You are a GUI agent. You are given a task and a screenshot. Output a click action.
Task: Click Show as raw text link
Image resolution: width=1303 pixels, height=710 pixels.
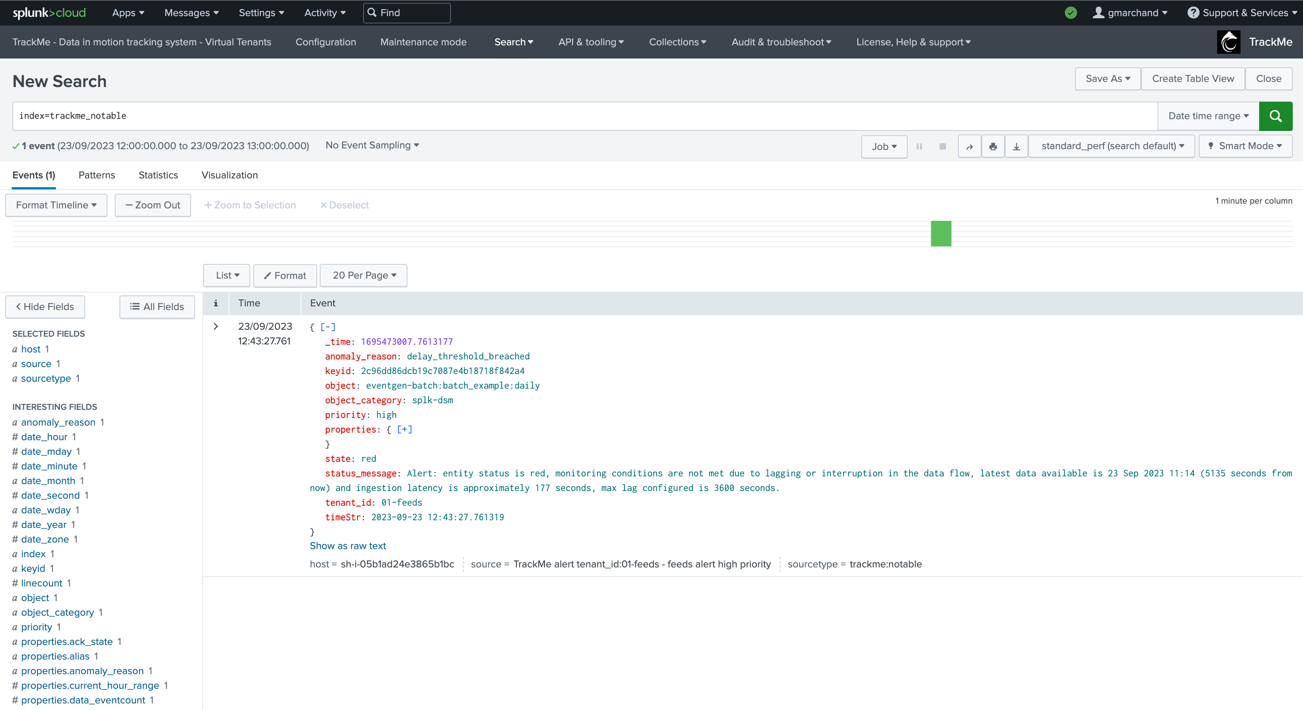(x=347, y=545)
